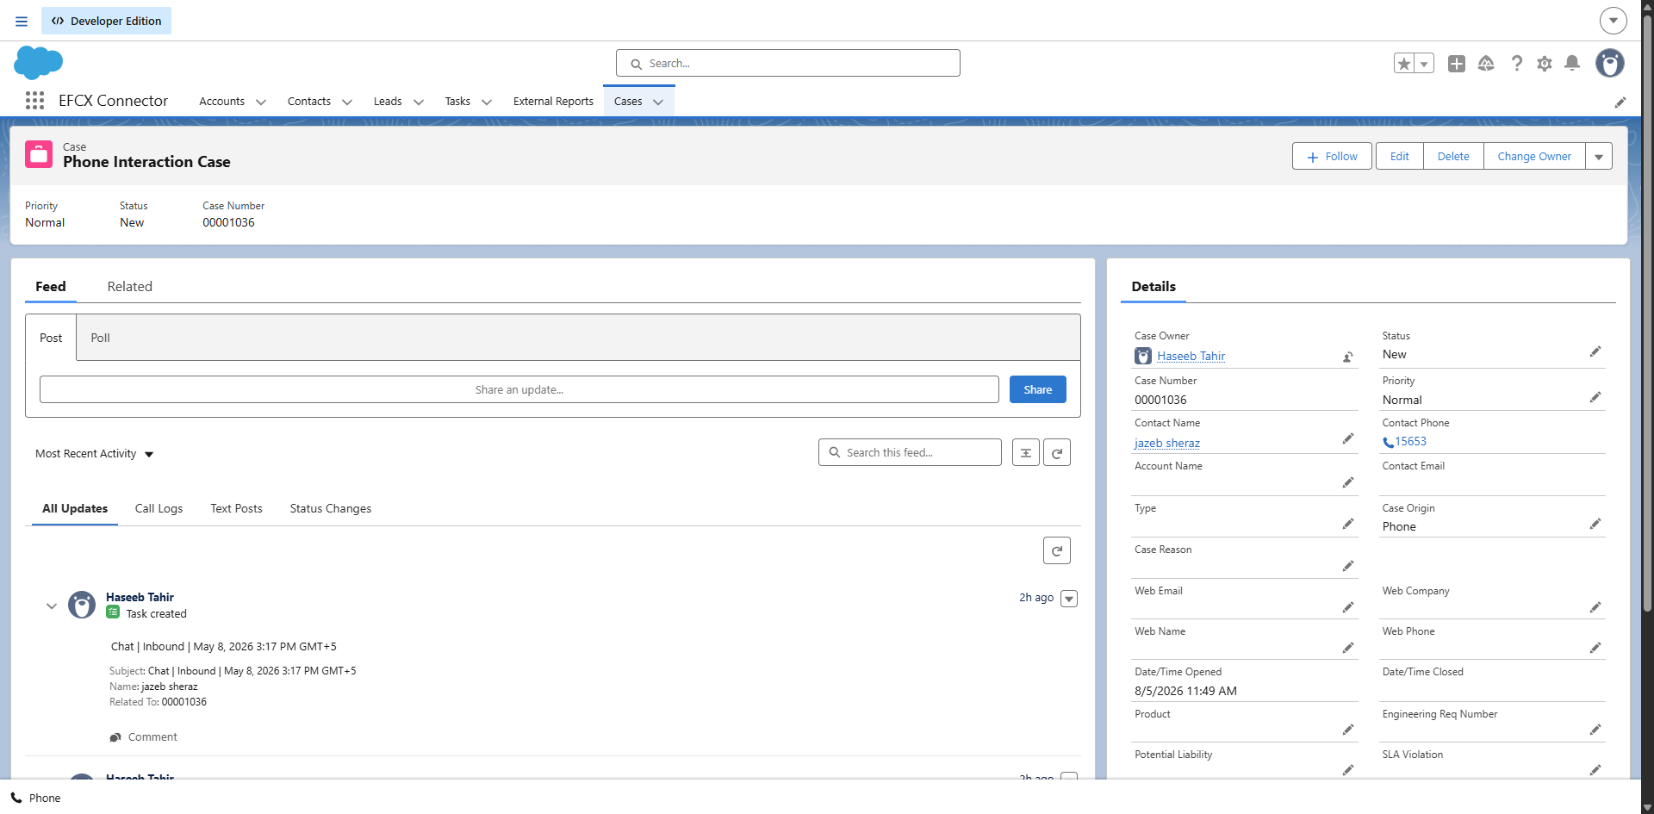Edit the Web Email field pencil

pyautogui.click(x=1348, y=607)
